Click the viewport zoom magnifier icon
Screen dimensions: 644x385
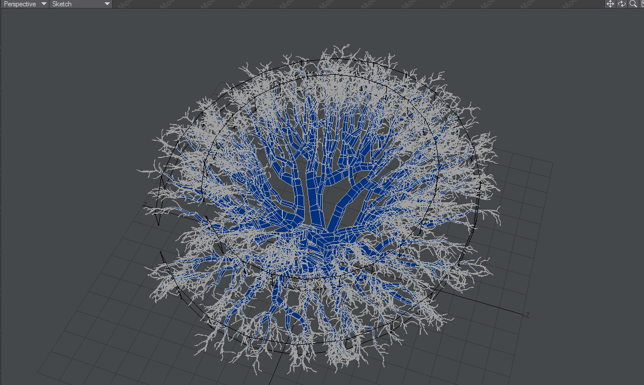633,4
